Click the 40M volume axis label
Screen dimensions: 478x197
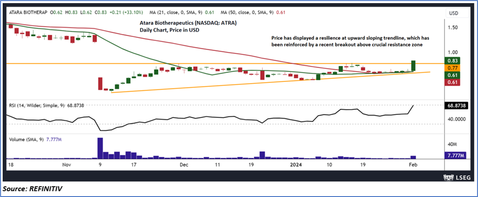(452, 144)
